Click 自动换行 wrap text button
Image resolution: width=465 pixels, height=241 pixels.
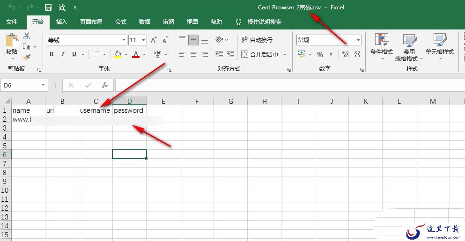coord(257,40)
